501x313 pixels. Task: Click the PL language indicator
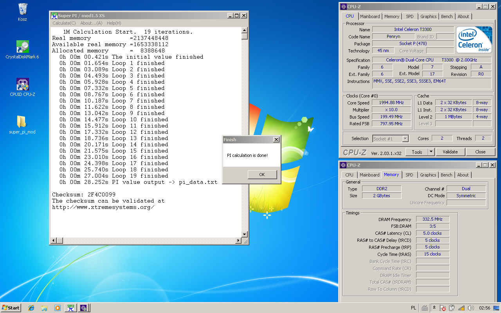pos(413,308)
